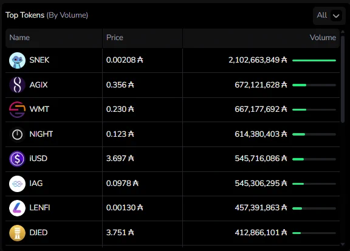Click the LENFI token logo
350x251 pixels.
coord(17,208)
